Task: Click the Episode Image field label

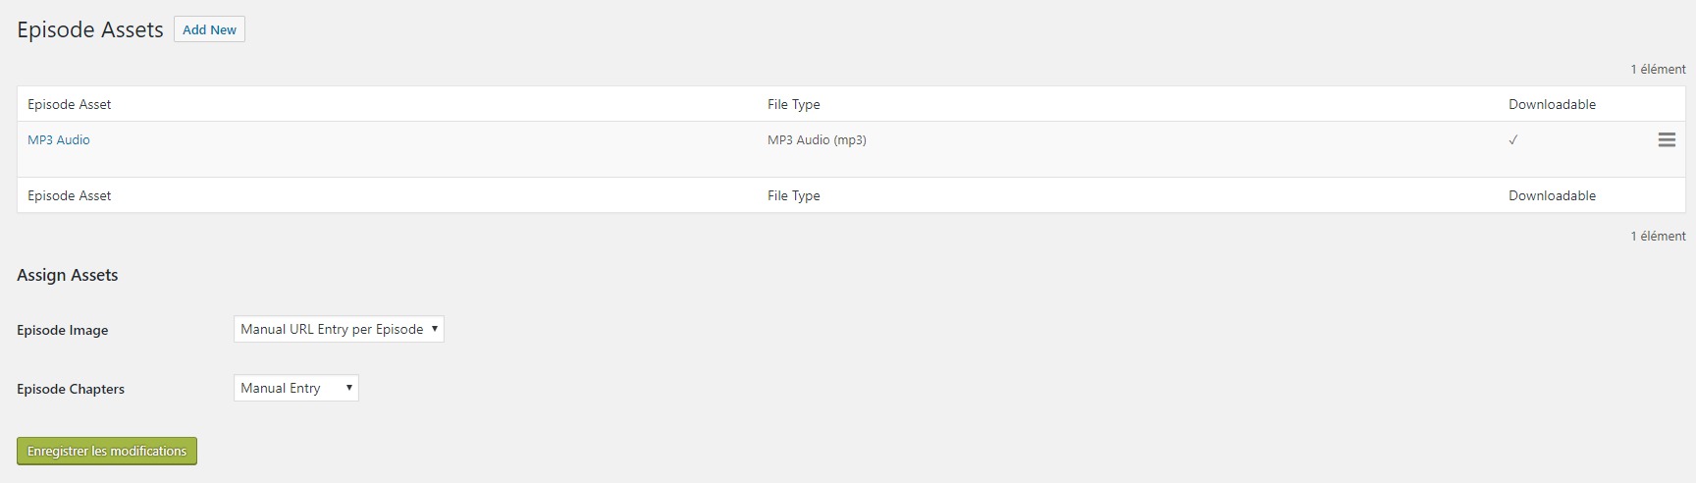Action: (63, 330)
